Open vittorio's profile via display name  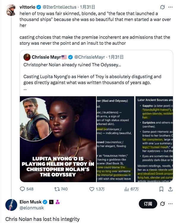[x=27, y=7]
